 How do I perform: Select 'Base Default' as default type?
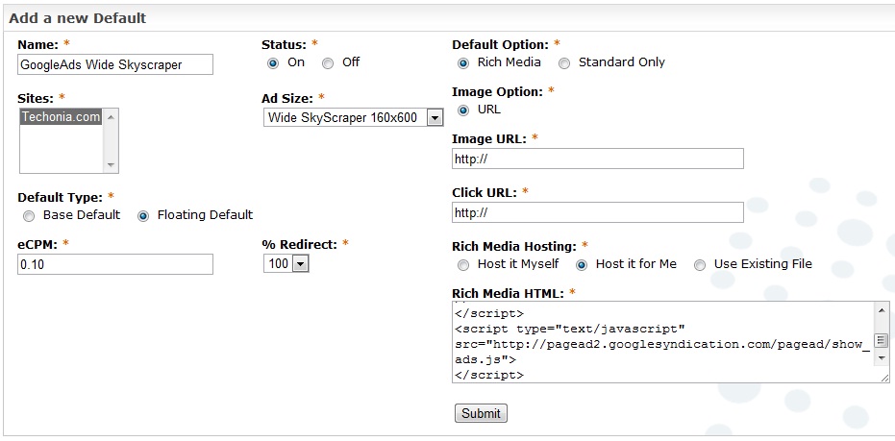pyautogui.click(x=29, y=216)
